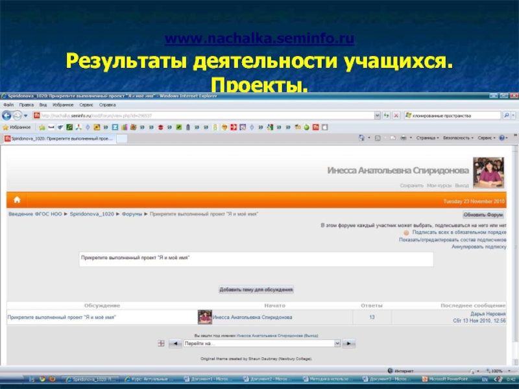Click the help icon beside Подписать всех
Viewport: 519px width, 389px height.
[x=406, y=233]
